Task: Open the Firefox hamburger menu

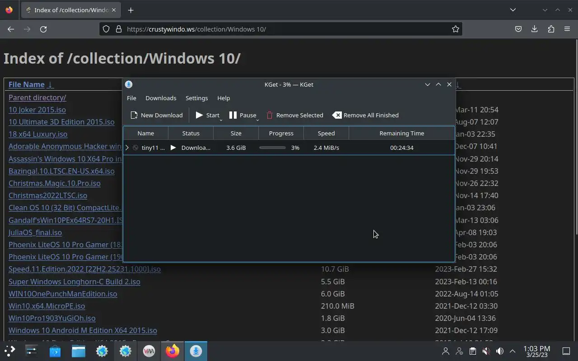Action: coord(567,29)
